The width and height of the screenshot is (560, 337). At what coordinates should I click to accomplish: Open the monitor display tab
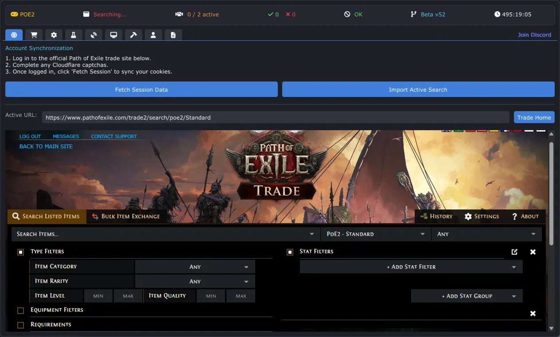tap(113, 35)
